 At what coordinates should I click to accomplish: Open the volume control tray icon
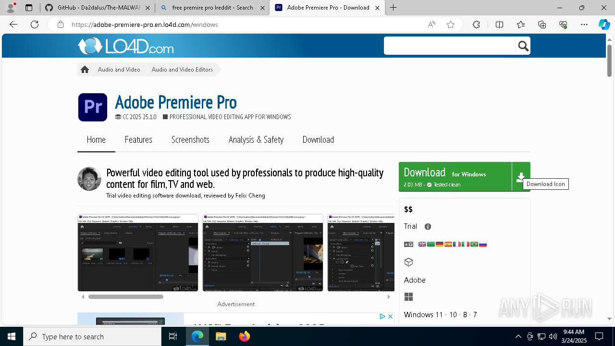pyautogui.click(x=553, y=336)
